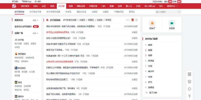Open NFL in the navbar
Viewport: 201px width, 100px height.
click(x=161, y=6)
